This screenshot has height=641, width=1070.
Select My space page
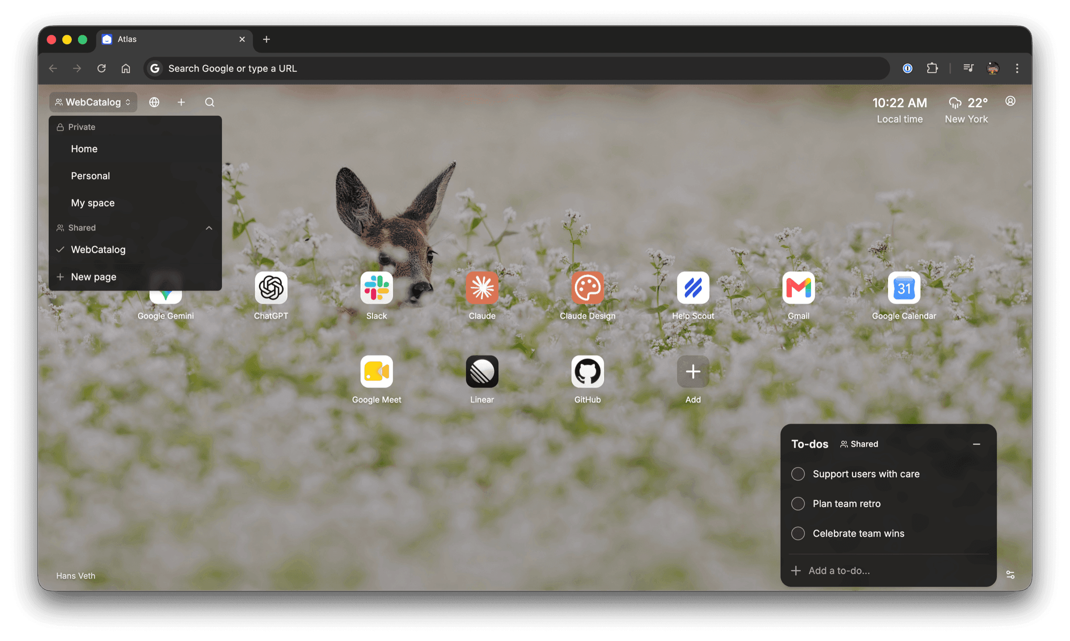(x=135, y=203)
